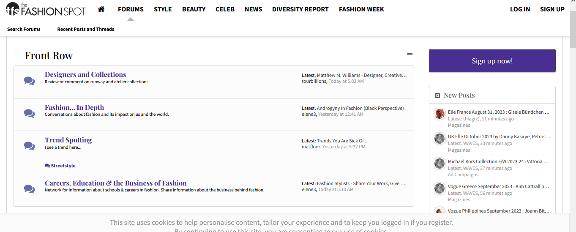Open avatar next to Elle France August 31 post
This screenshot has width=576, height=232.
440,114
